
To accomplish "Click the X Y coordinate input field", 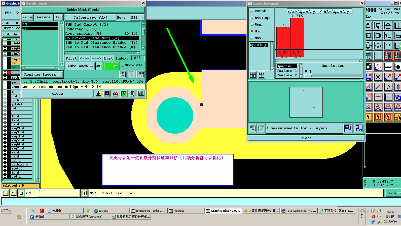I will [59, 193].
